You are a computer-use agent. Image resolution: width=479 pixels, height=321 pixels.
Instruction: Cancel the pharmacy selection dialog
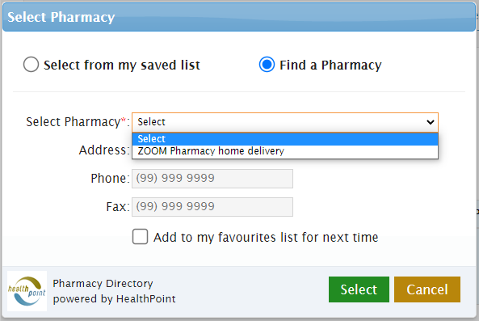tap(427, 289)
